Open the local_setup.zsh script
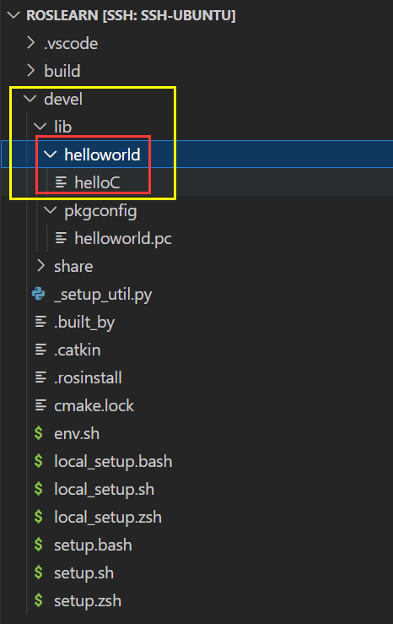 click(108, 518)
